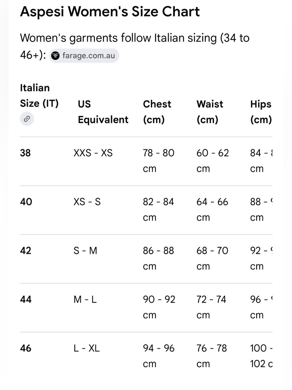
Task: Click the L - XL equivalent cell
Action: (x=87, y=348)
